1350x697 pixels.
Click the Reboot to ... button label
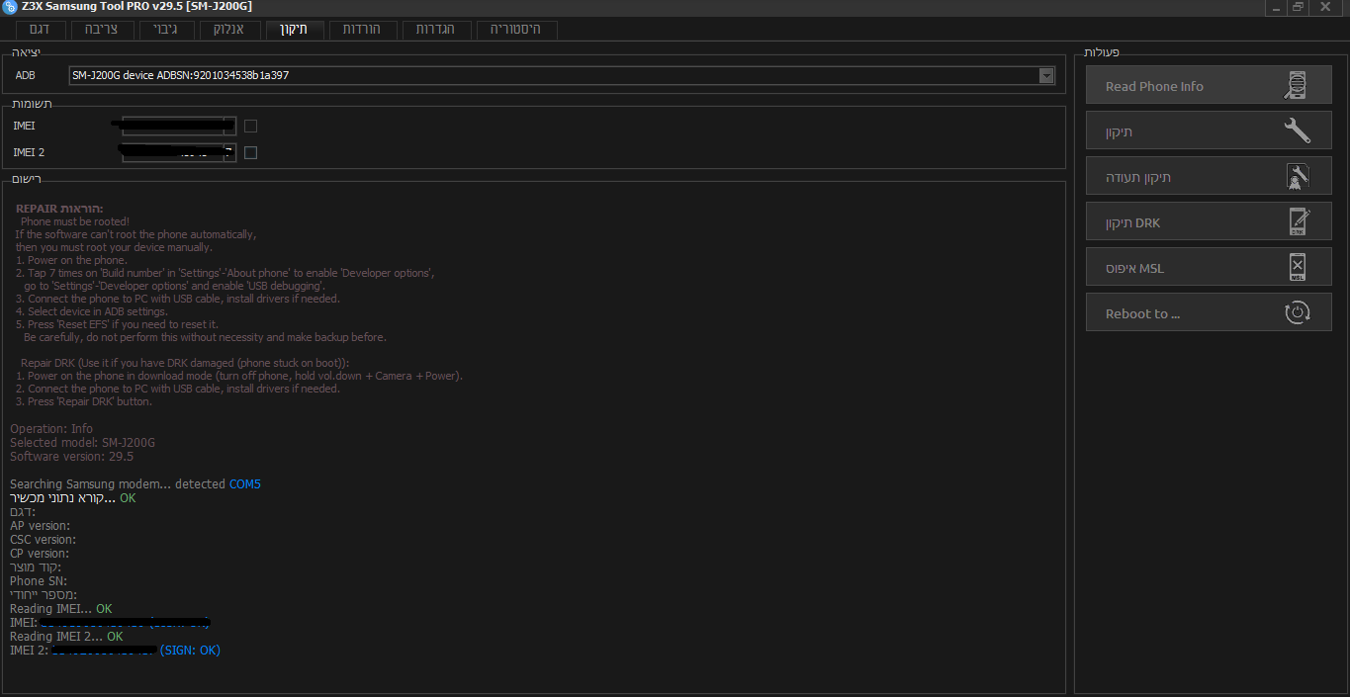(1142, 314)
